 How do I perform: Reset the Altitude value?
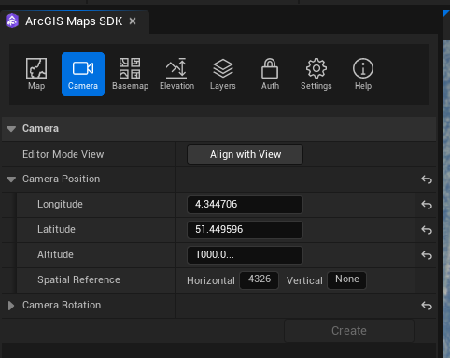(x=427, y=255)
